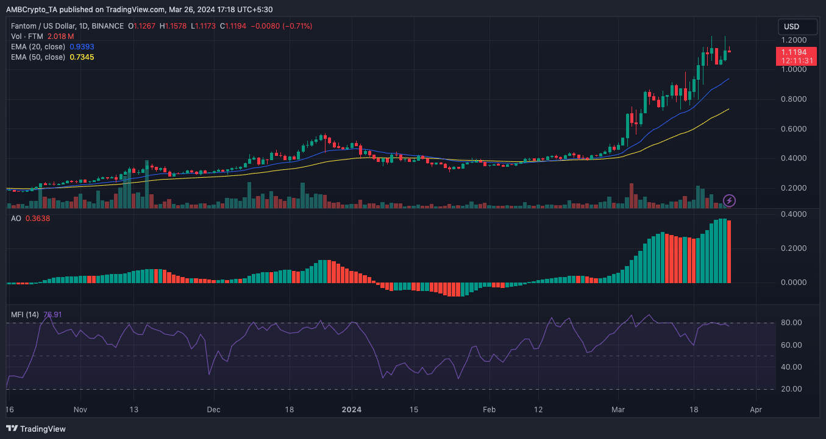Viewport: 826px width, 439px height.
Task: Click the EMA (50, close) indicator label
Action: pyautogui.click(x=38, y=57)
